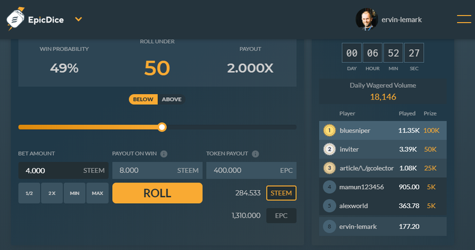Image resolution: width=475 pixels, height=250 pixels.
Task: Click the Payout on Win field showing 8.000
Action: point(157,171)
